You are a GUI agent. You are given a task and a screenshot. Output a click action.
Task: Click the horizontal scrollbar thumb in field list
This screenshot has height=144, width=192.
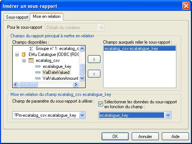[28, 85]
